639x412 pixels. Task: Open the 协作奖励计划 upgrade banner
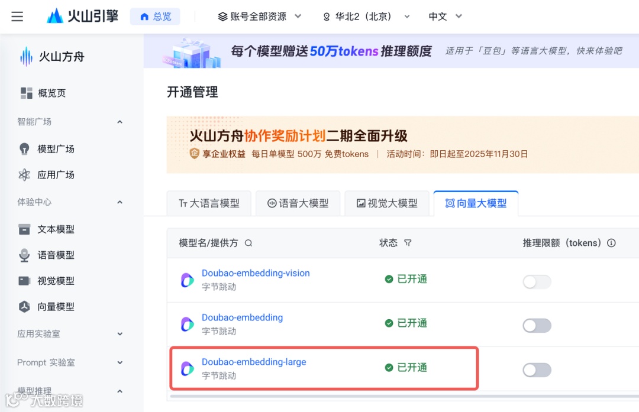[x=403, y=145]
